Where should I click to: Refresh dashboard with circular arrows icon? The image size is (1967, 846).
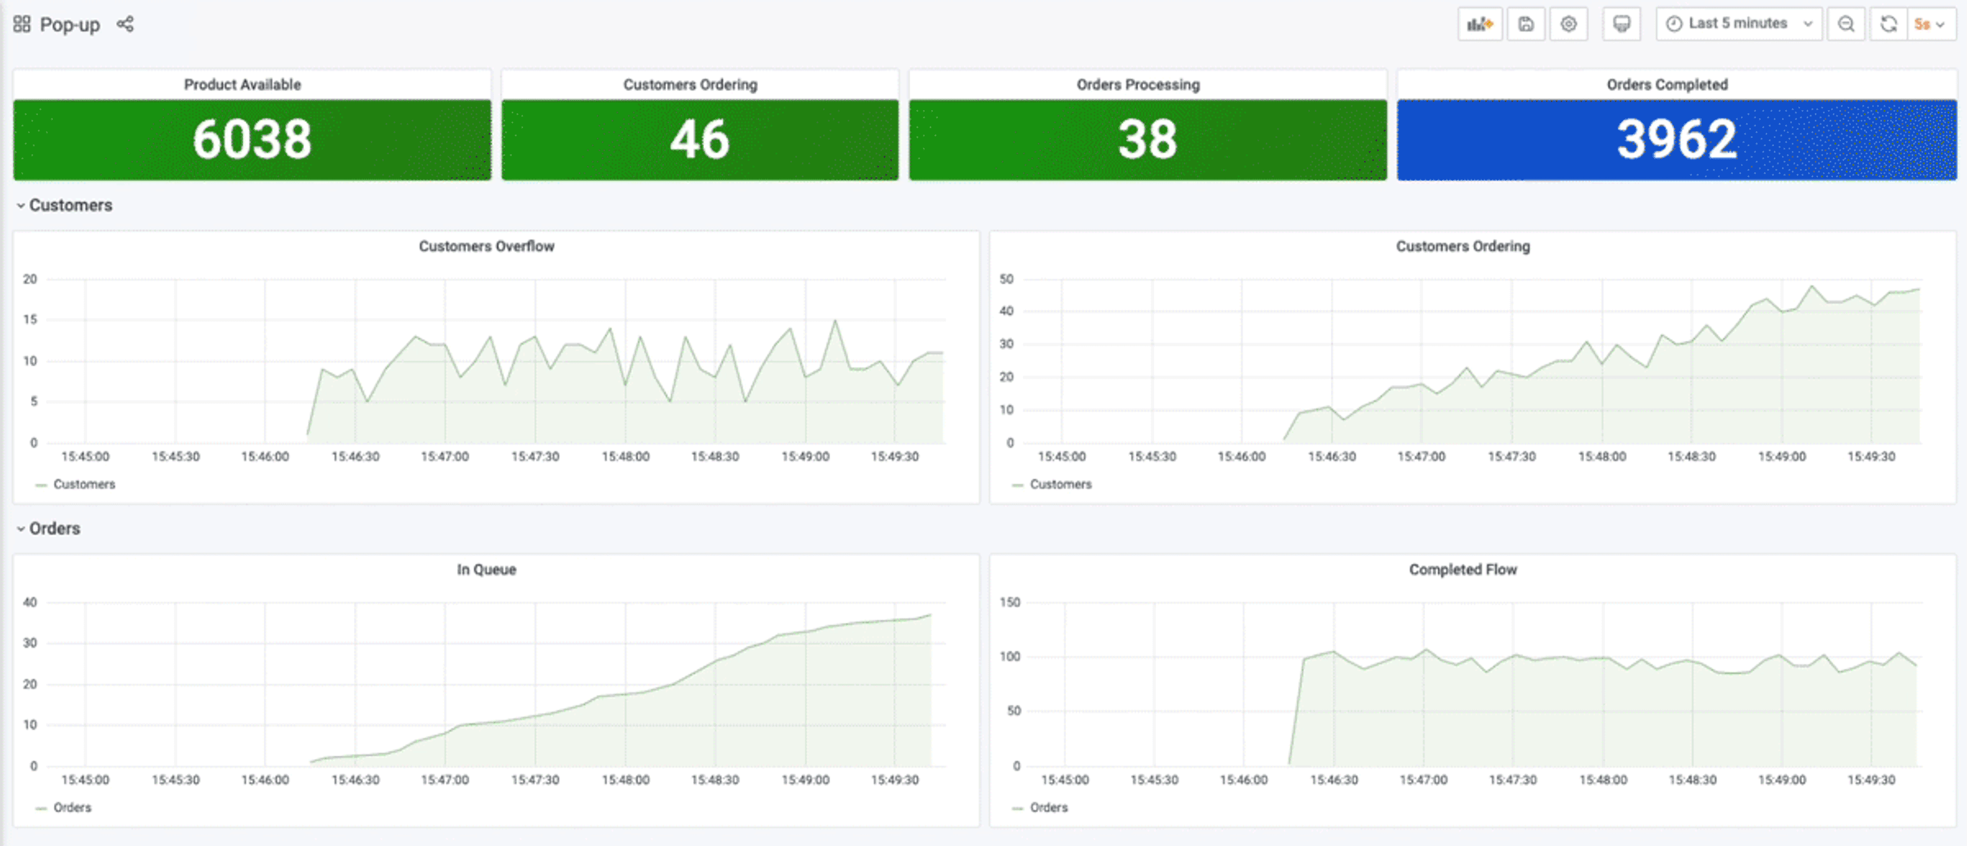pyautogui.click(x=1888, y=25)
